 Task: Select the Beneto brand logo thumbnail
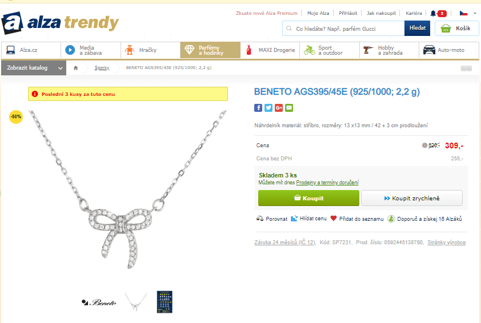pos(99,303)
